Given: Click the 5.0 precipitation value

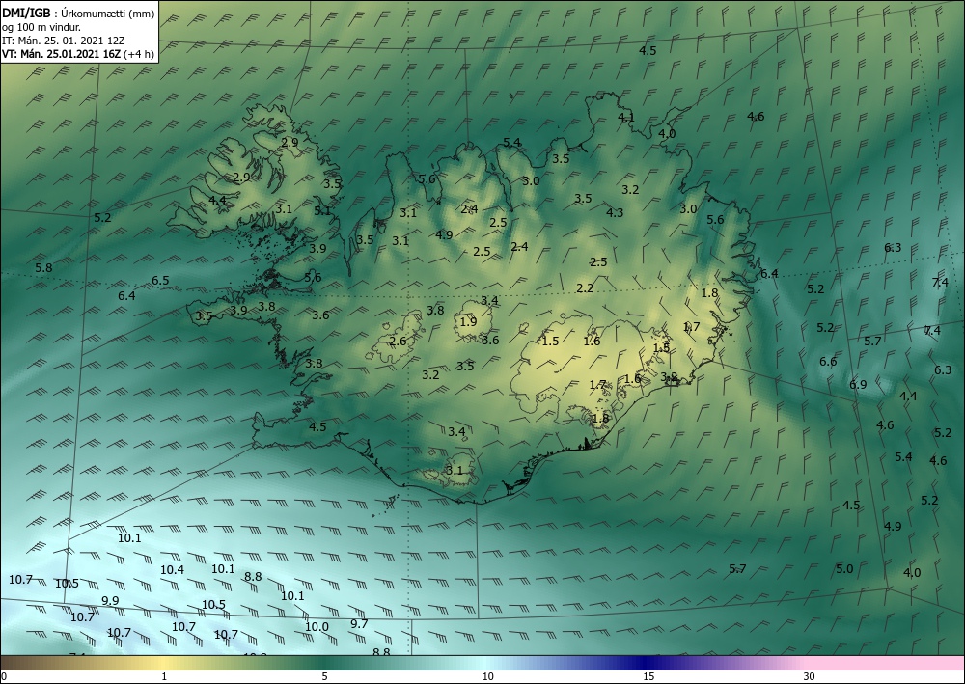Looking at the screenshot, I should point(844,568).
